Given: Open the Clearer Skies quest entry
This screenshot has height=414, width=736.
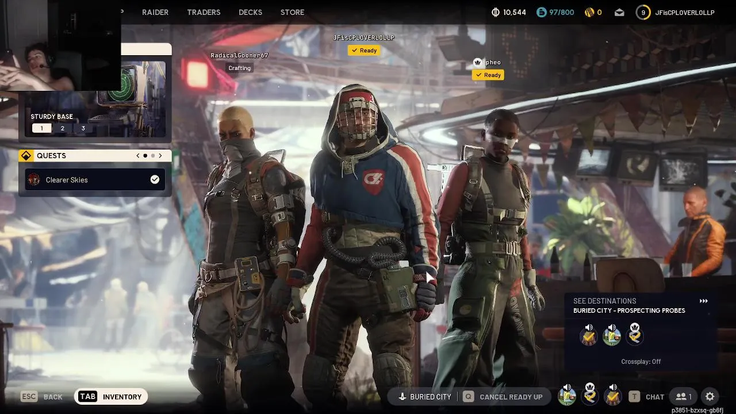Looking at the screenshot, I should pos(95,180).
